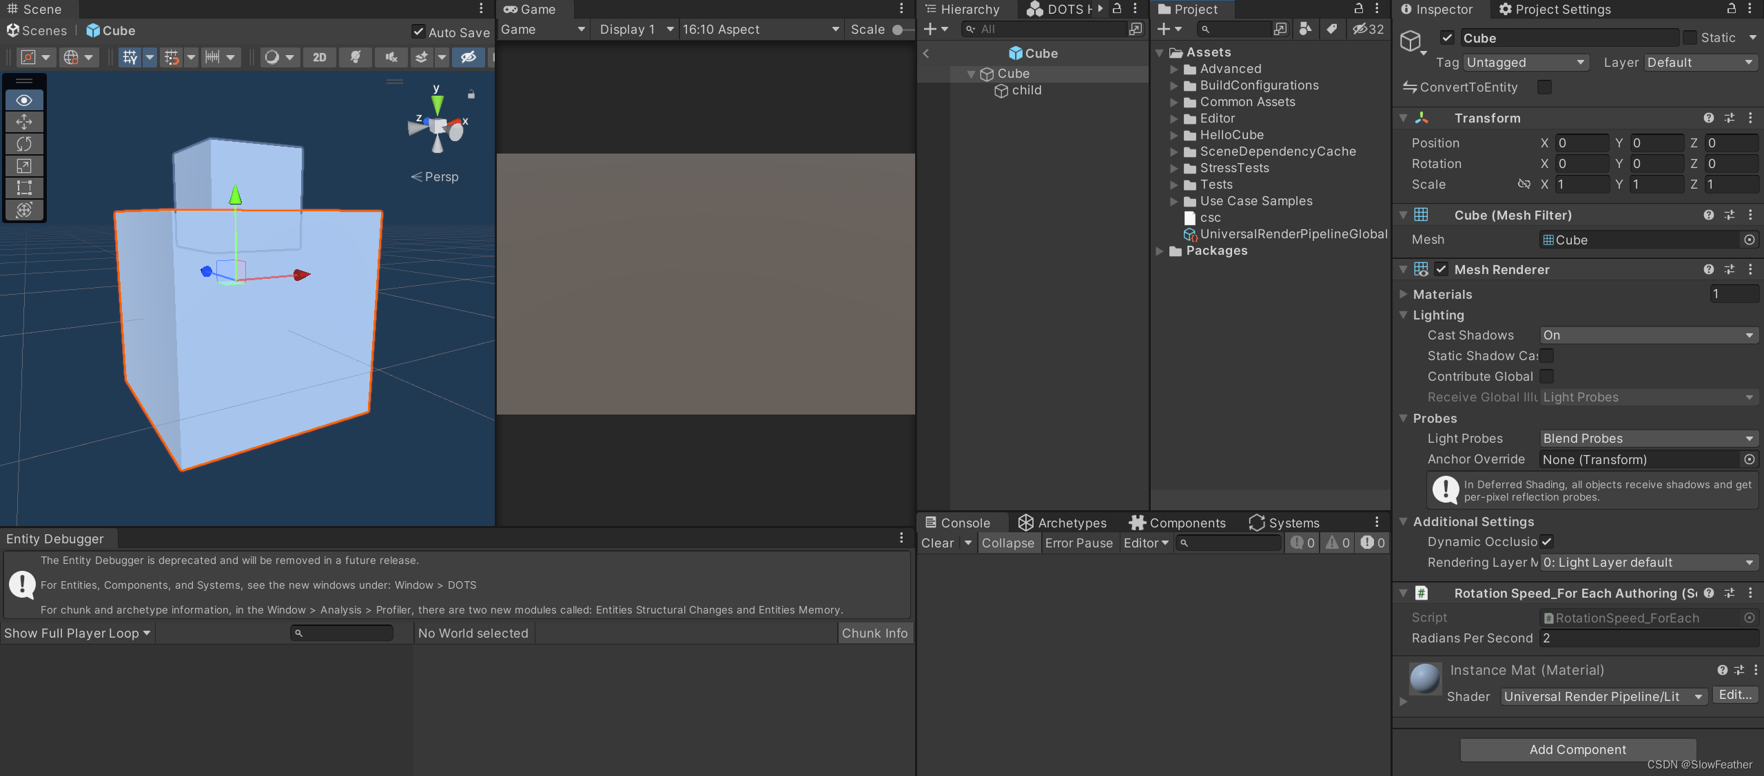Toggle console error count filter
This screenshot has width=1764, height=776.
pyautogui.click(x=1373, y=543)
